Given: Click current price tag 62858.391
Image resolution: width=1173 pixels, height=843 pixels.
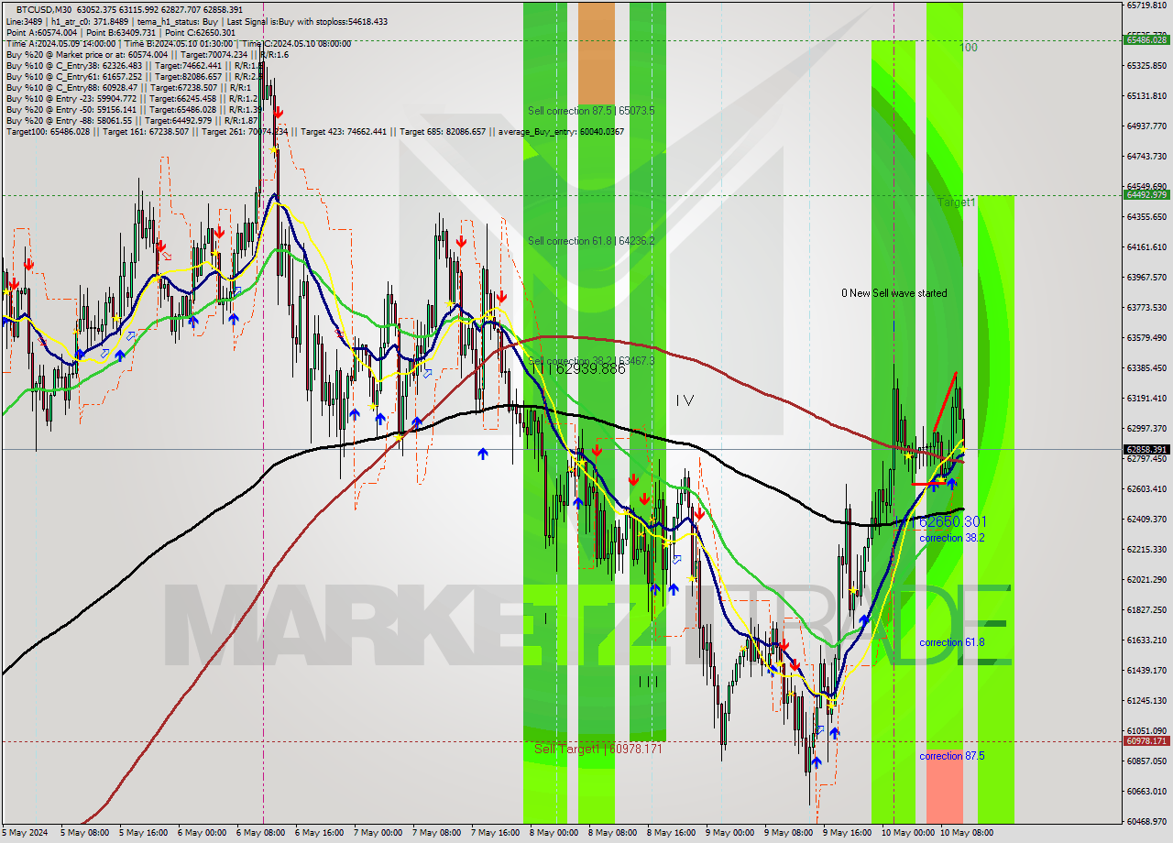Looking at the screenshot, I should 1146,450.
